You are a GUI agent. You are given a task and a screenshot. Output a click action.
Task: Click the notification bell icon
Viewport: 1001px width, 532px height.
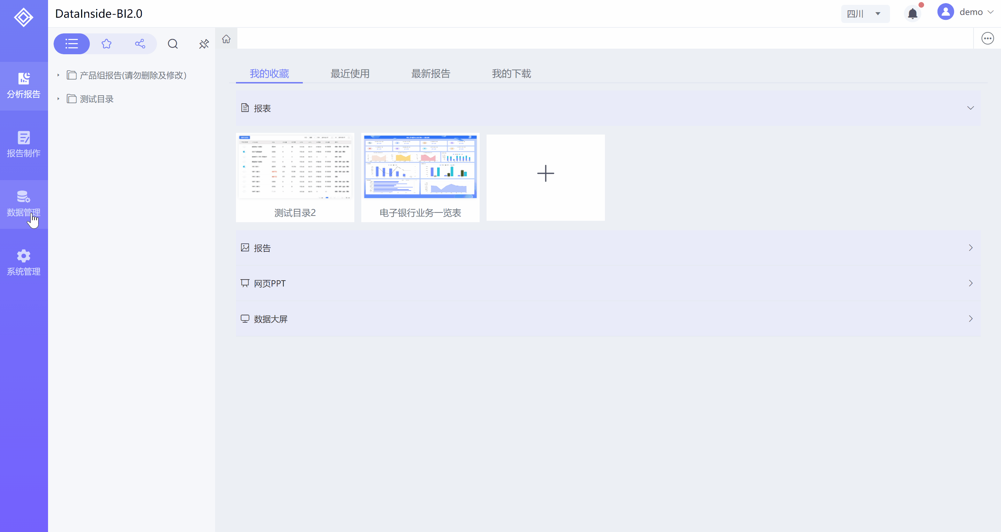[912, 14]
